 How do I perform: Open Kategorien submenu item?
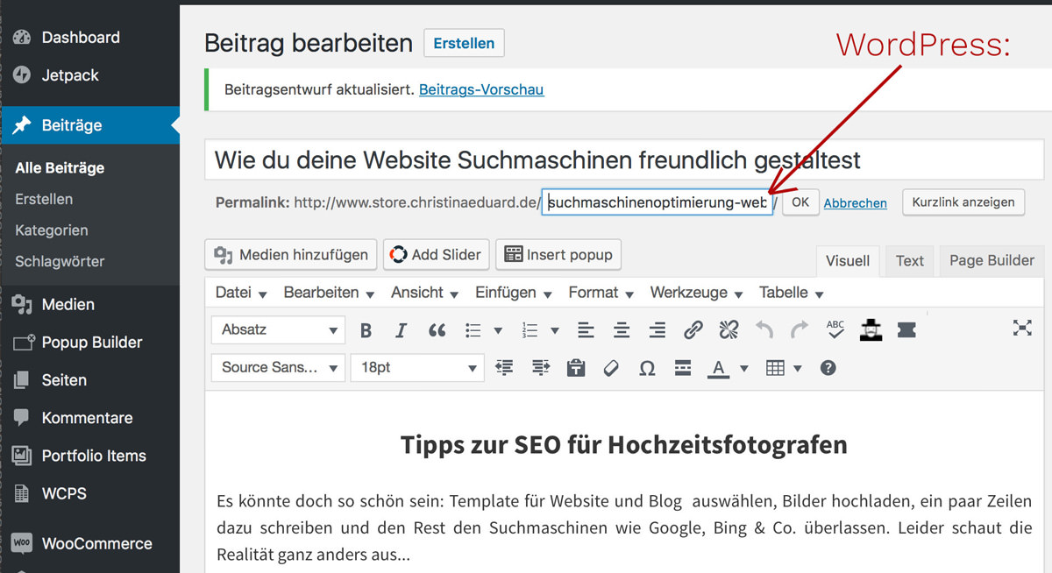[52, 230]
